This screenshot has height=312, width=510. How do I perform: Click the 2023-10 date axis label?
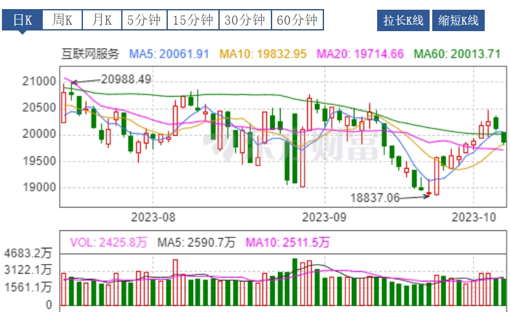[474, 216]
